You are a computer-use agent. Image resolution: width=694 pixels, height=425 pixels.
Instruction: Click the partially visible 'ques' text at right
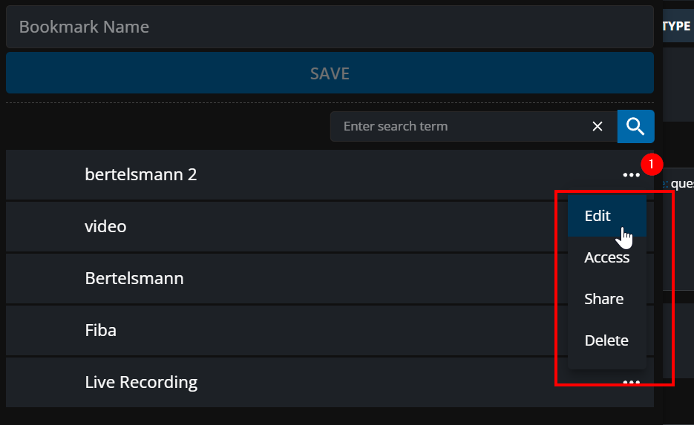pos(683,183)
